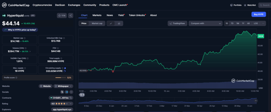This screenshot has height=112, width=271.
Task: Click the #11 rank badge
Action: click(x=33, y=16)
